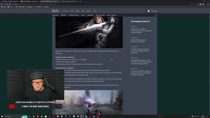Open the Почта bookmark

coord(10,7)
